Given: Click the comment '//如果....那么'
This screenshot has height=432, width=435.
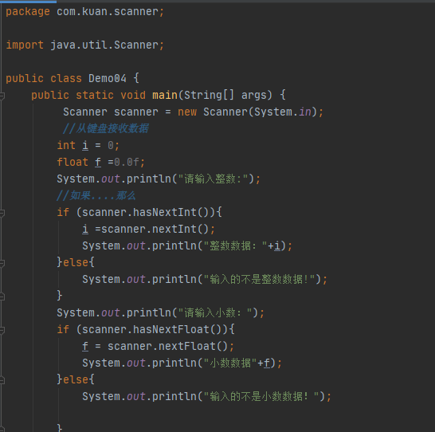Looking at the screenshot, I should pos(96,195).
